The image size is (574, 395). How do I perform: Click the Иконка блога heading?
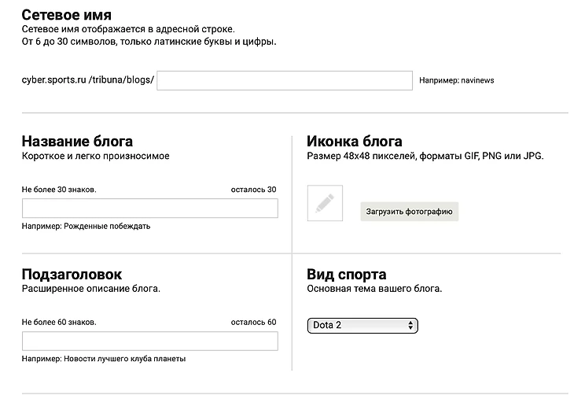coord(354,142)
